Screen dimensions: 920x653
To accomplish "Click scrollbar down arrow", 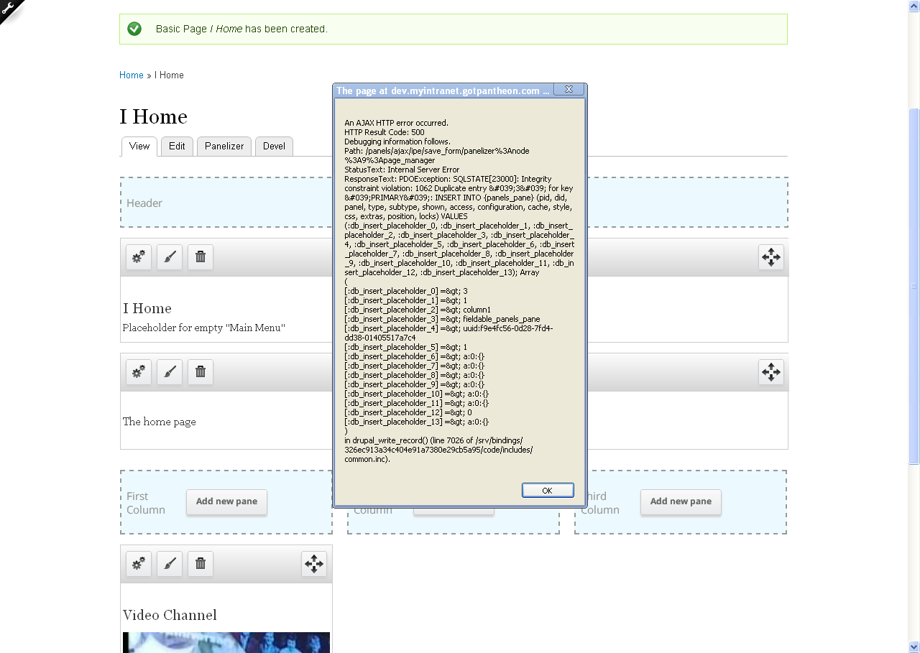I will 914,647.
